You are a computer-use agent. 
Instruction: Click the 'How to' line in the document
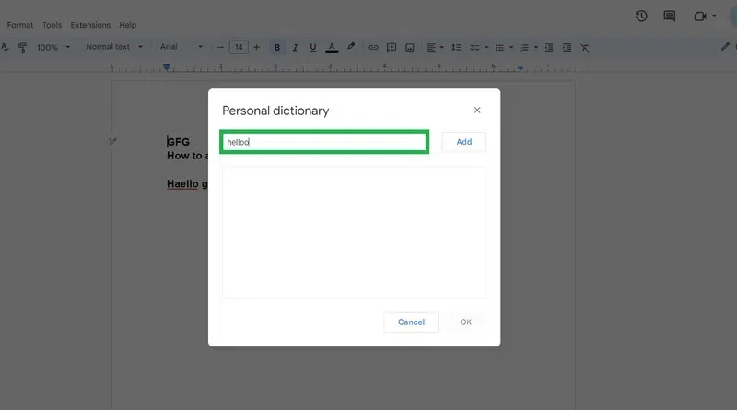click(x=187, y=156)
